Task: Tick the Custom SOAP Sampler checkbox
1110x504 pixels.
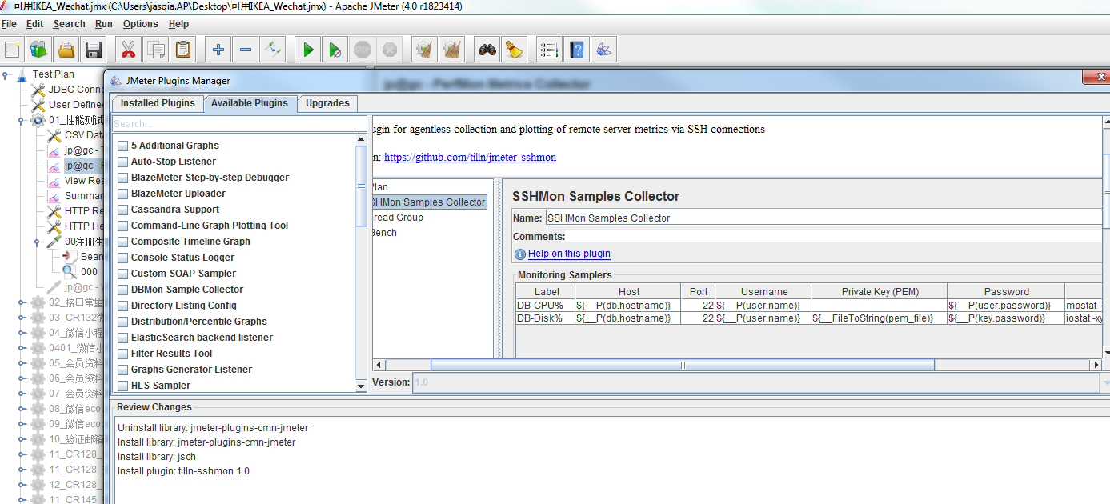Action: pyautogui.click(x=122, y=274)
